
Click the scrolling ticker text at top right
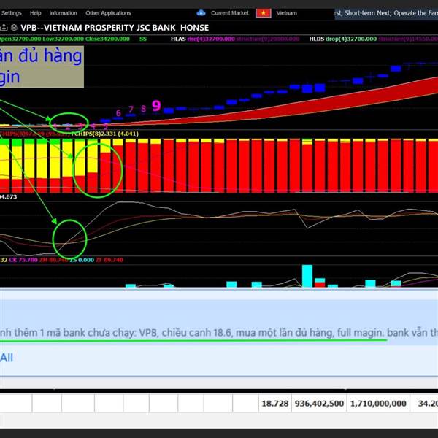pyautogui.click(x=386, y=13)
